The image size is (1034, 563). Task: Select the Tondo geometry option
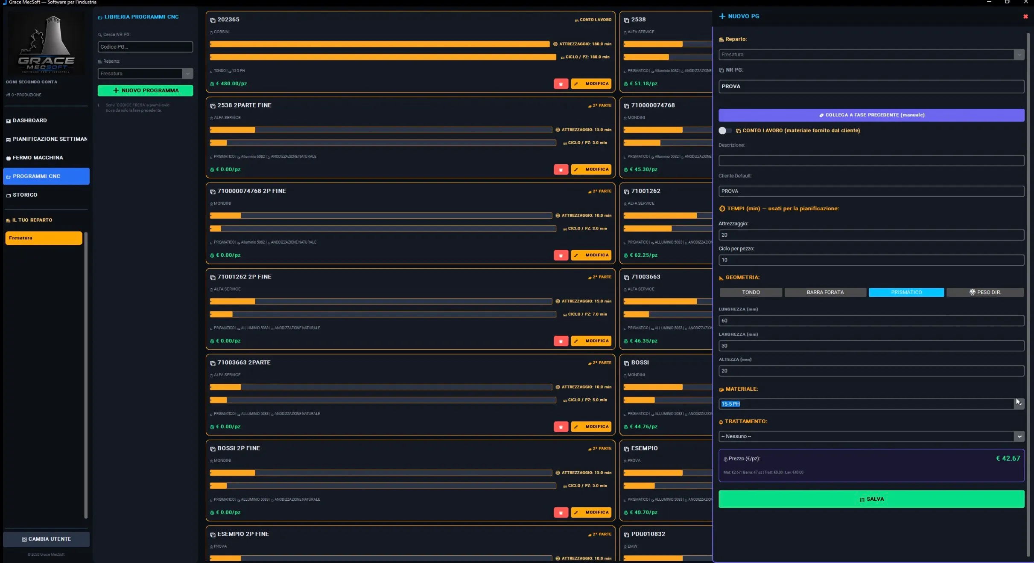751,292
